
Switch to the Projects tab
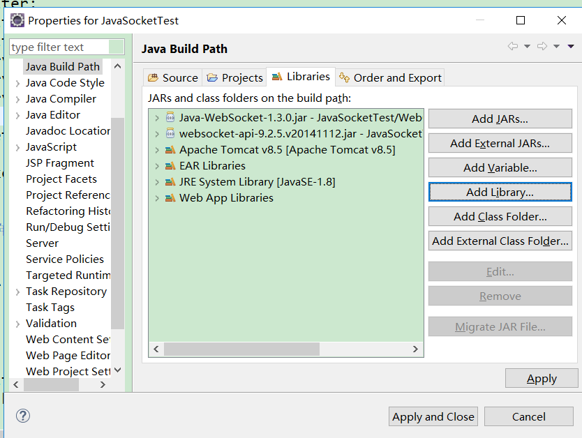click(x=234, y=77)
